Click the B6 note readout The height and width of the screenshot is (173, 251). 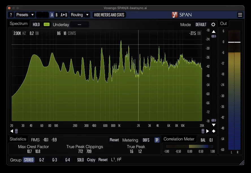[x=59, y=33]
